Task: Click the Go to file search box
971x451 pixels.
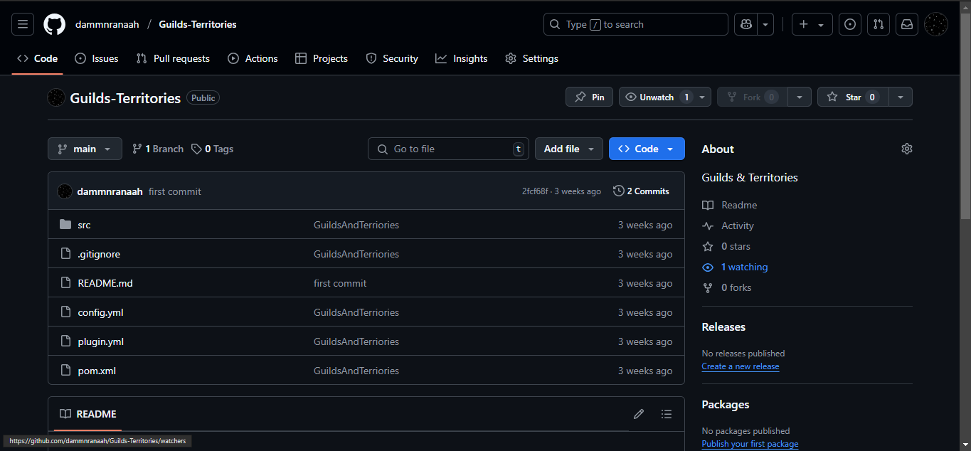Action: 448,149
